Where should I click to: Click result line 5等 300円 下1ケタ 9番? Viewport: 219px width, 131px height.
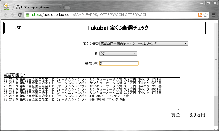(x=65, y=99)
